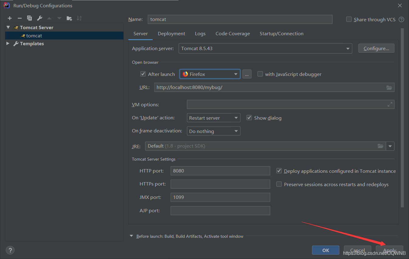Open On 'Update' action dropdown
Screen dimensions: 409x259
(x=213, y=118)
